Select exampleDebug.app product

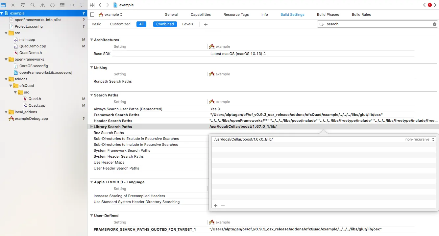[x=31, y=118]
